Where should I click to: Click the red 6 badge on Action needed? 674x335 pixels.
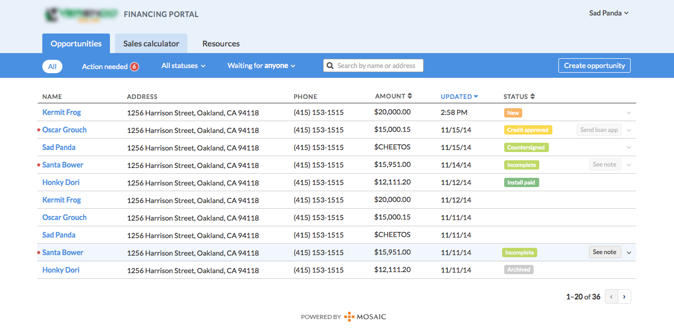coord(134,66)
